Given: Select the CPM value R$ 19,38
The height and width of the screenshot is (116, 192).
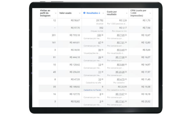Looking at the screenshot, I should 146,87.
